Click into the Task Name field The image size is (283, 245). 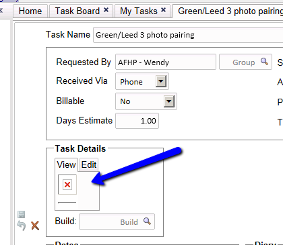point(188,35)
